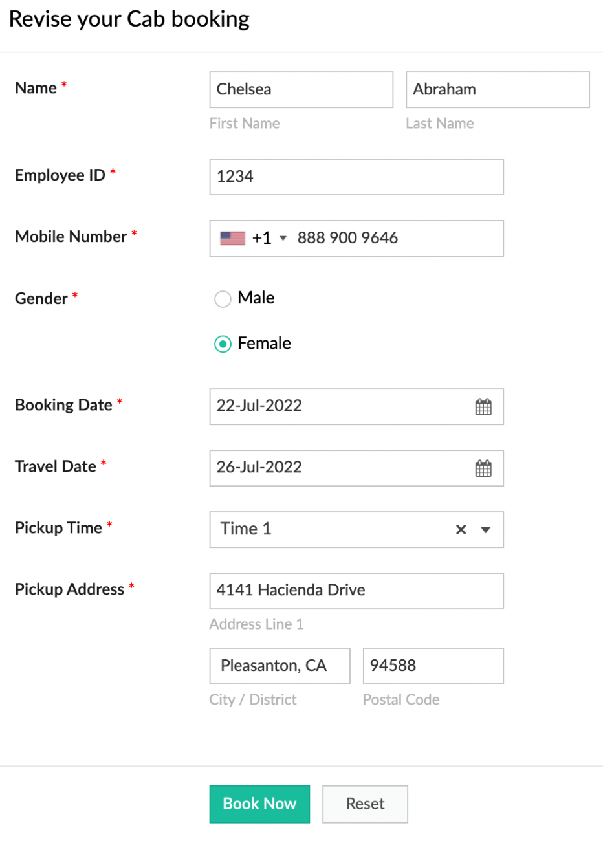Click the City / District field
Viewport: 603px width, 843px height.
(280, 666)
